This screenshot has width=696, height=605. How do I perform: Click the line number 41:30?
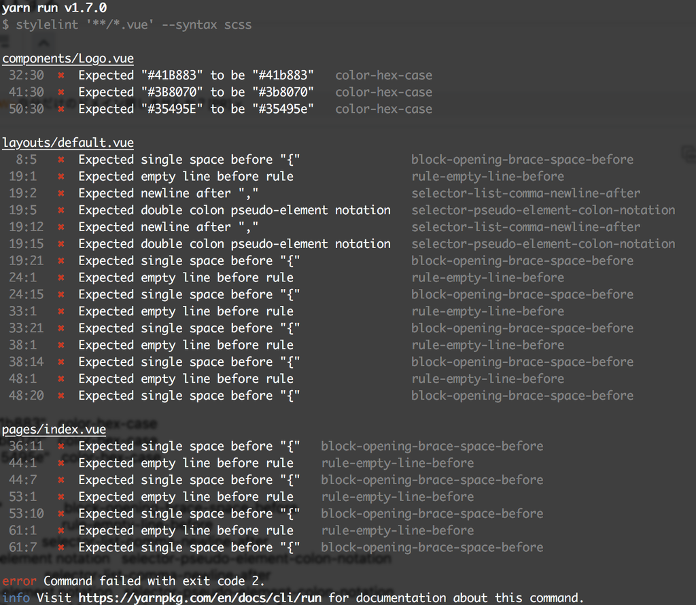pos(27,92)
